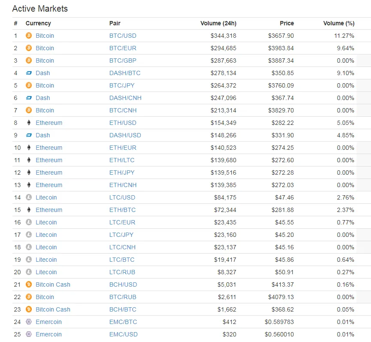
Task: Open the BTC/USD pair link
Action: (x=123, y=36)
